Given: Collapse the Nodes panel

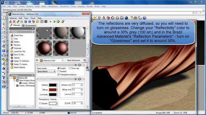Looking at the screenshot, I should tap(33, 75).
